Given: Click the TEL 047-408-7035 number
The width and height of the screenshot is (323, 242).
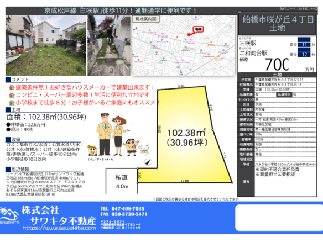Looking at the screenshot, I should (123, 208).
